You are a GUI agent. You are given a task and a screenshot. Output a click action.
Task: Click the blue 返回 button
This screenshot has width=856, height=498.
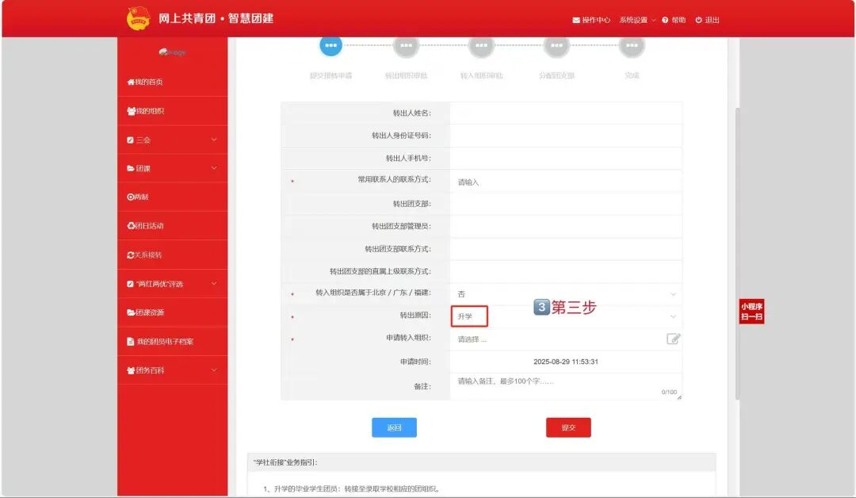click(x=394, y=428)
